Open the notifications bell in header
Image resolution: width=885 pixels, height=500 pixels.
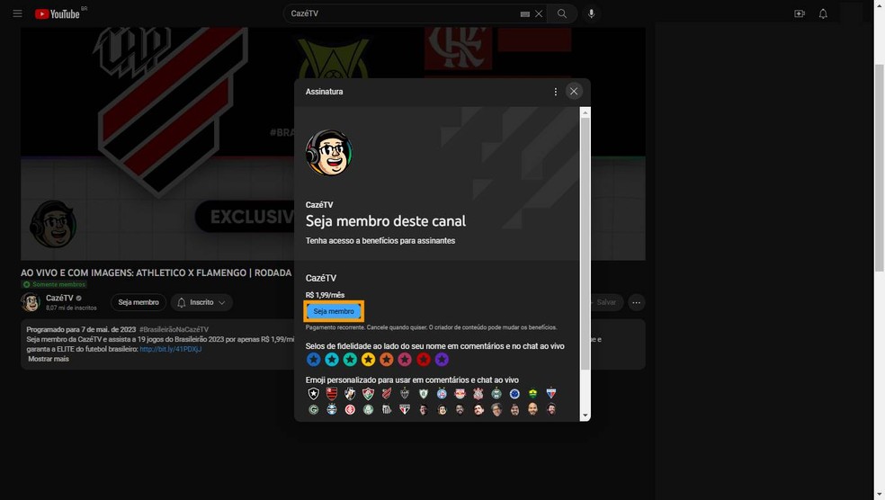pos(823,13)
